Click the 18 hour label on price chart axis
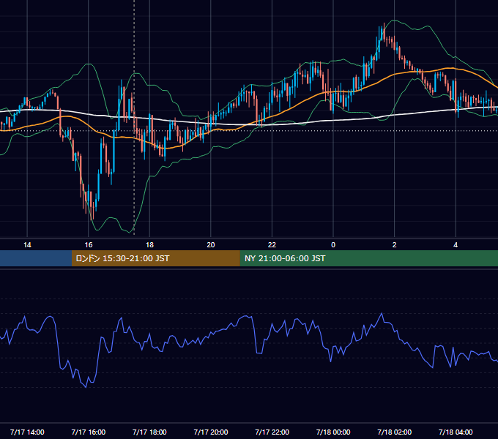The image size is (498, 439). pyautogui.click(x=149, y=245)
